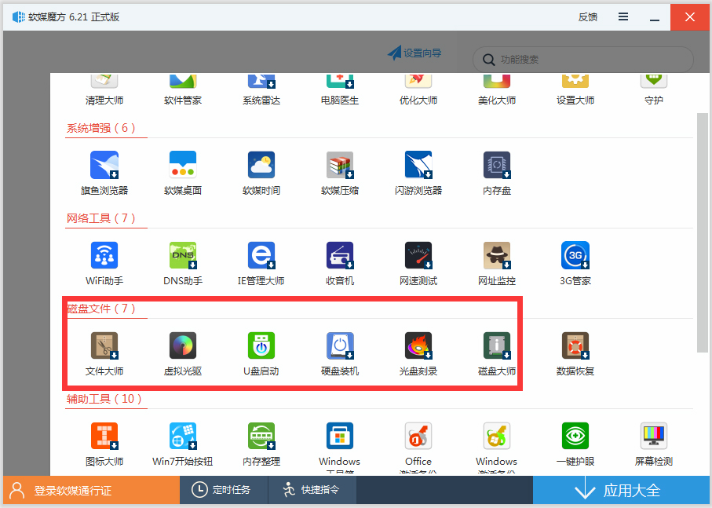
Task: Open 虚拟光驱 virtual drive
Action: pos(183,354)
